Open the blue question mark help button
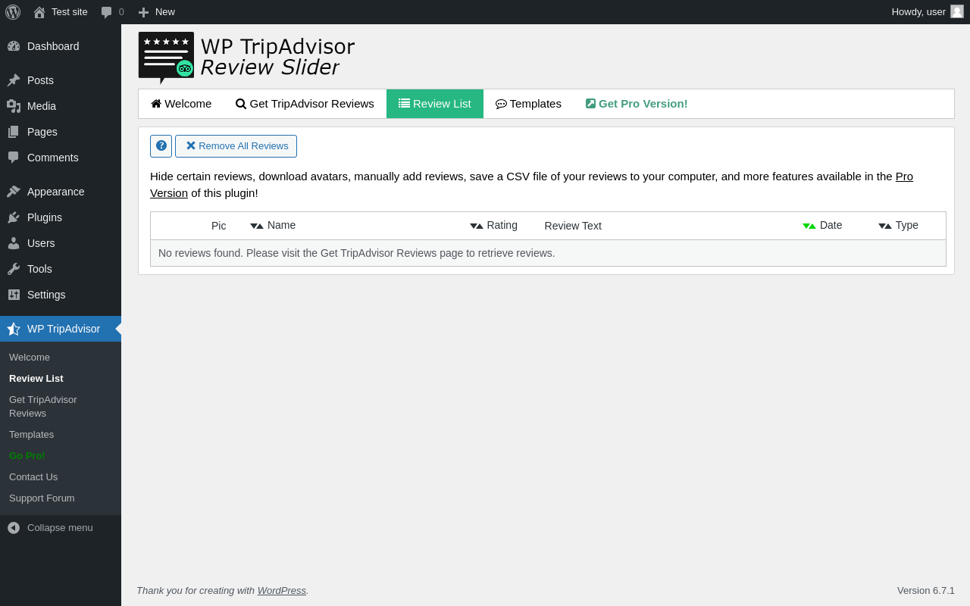The height and width of the screenshot is (606, 970). (161, 145)
